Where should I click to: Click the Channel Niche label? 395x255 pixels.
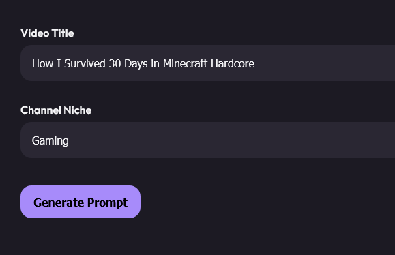point(56,110)
